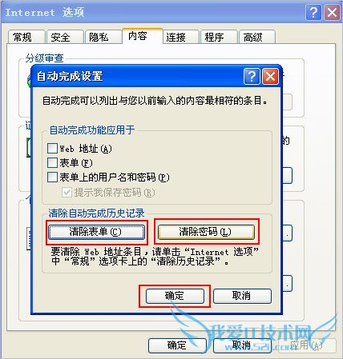Confirm with 确定 in AutoComplete dialog
Screen dimensions: 343x359
(x=175, y=296)
